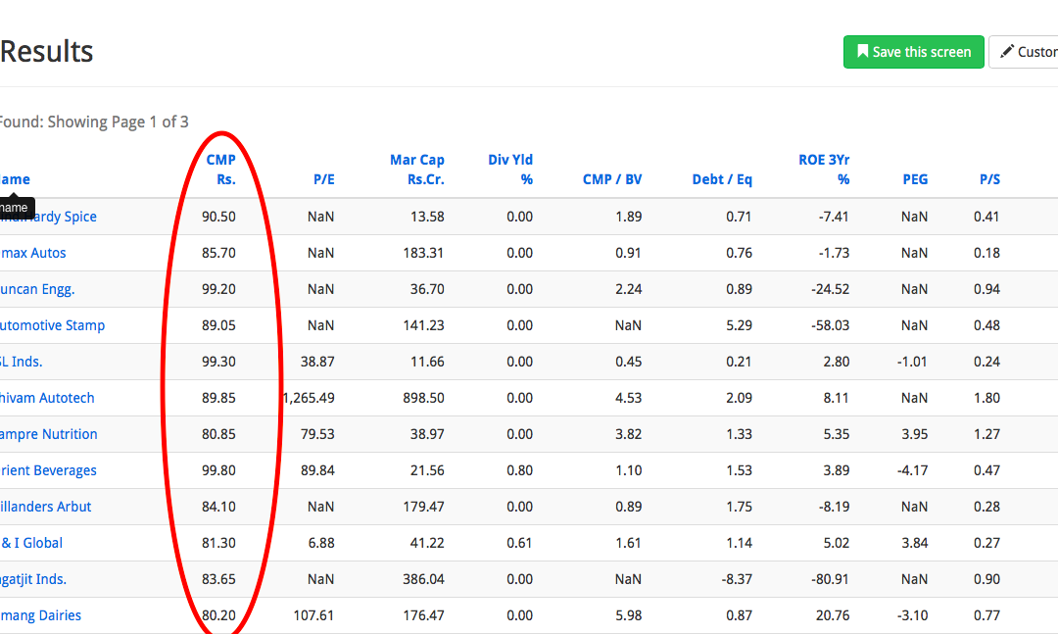
Task: Open the 'L Inds.' company link
Action: [x=21, y=362]
